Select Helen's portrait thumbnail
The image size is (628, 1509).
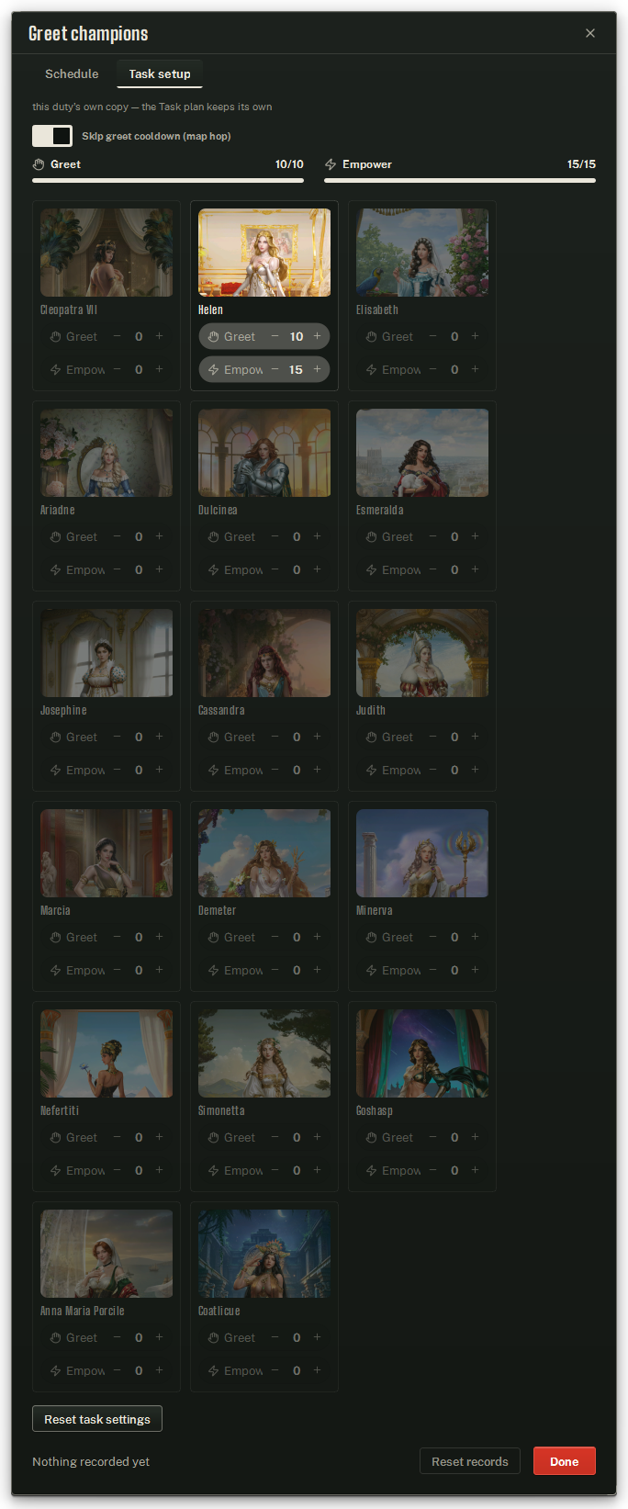264,253
